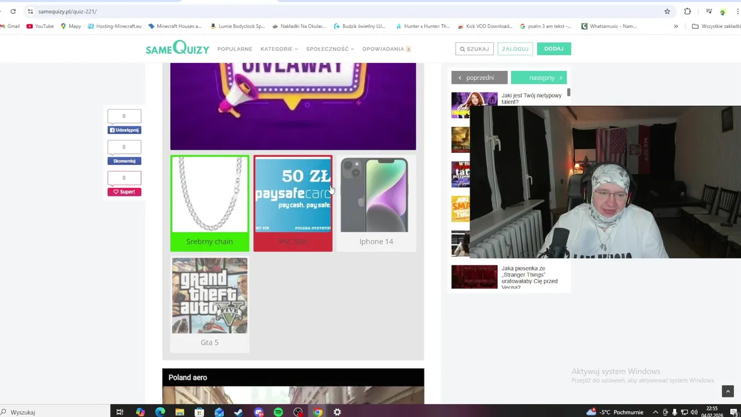Click the microphone tray icon
The image size is (741, 417).
[x=674, y=412]
